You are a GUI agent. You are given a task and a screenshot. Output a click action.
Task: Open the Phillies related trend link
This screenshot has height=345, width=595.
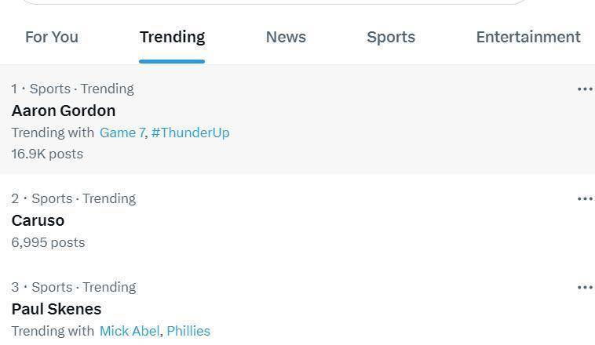click(x=188, y=331)
